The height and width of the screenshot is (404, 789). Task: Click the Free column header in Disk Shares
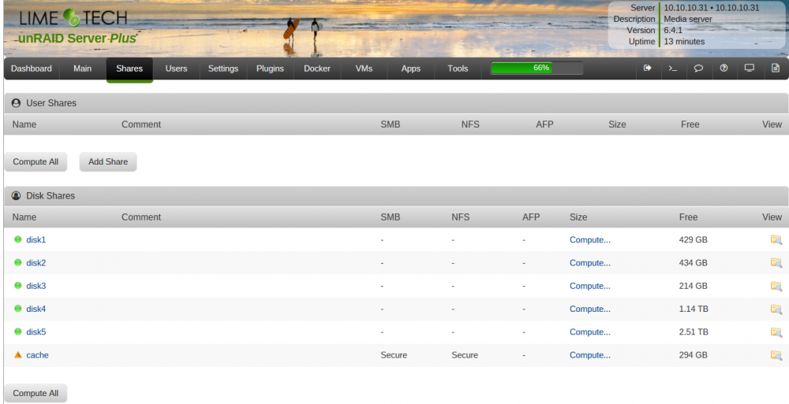pos(688,217)
